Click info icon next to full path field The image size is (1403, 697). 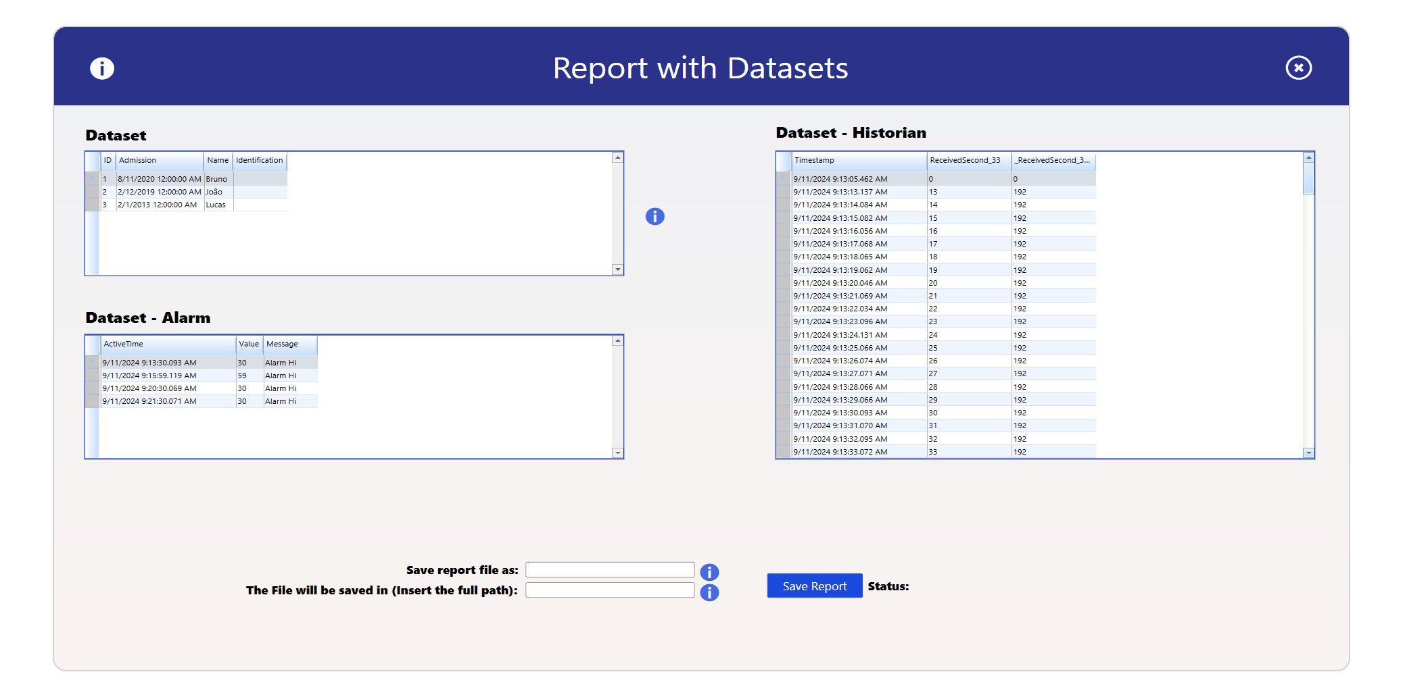(x=709, y=592)
